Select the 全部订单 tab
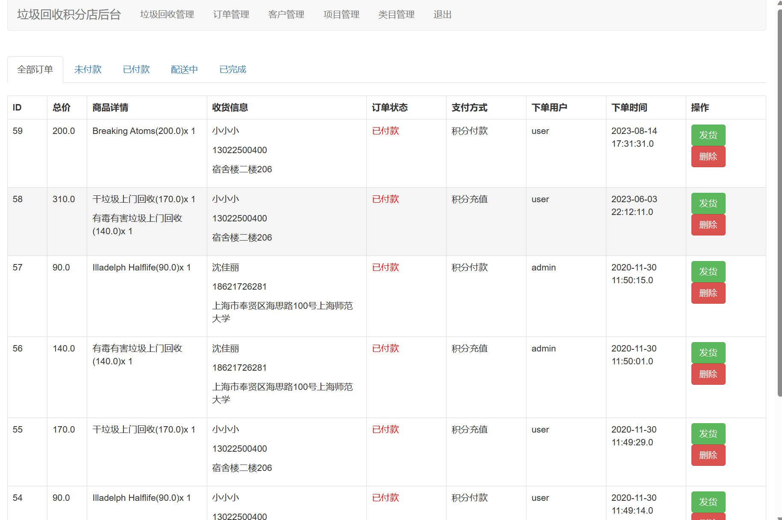Screen dimensions: 782x520 [35, 69]
